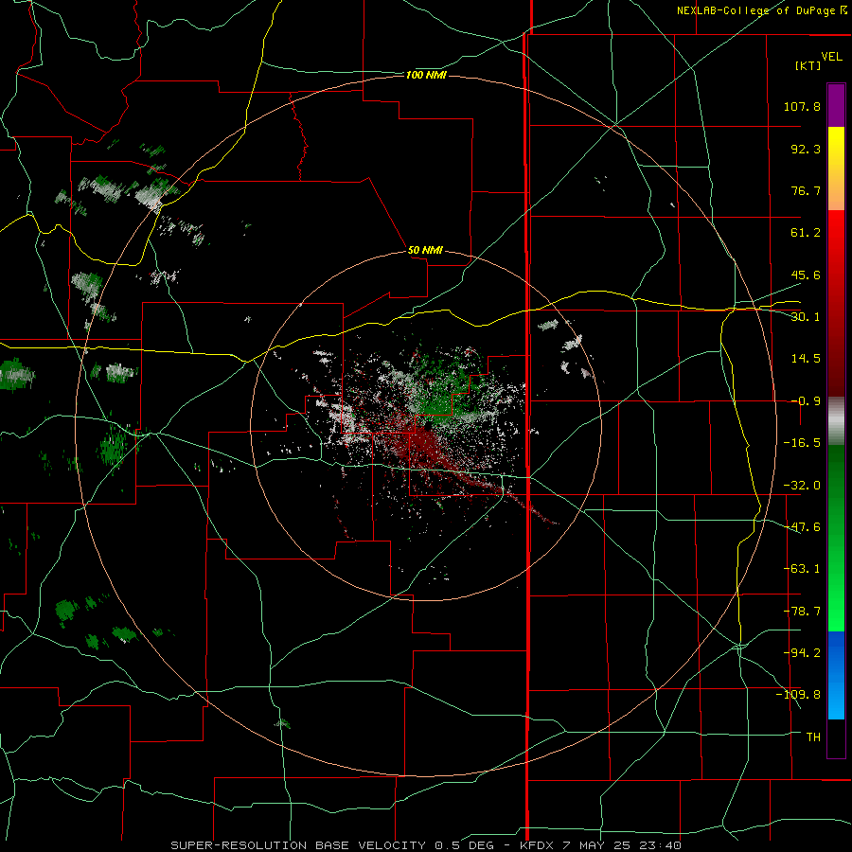Click the blue segment of velocity color bar
The width and height of the screenshot is (852, 852).
point(836,675)
